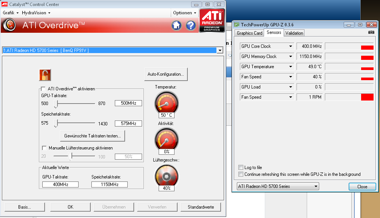Image resolution: width=380 pixels, height=218 pixels.
Task: Open the Fan Speed percent sensor dropdown
Action: pos(290,76)
